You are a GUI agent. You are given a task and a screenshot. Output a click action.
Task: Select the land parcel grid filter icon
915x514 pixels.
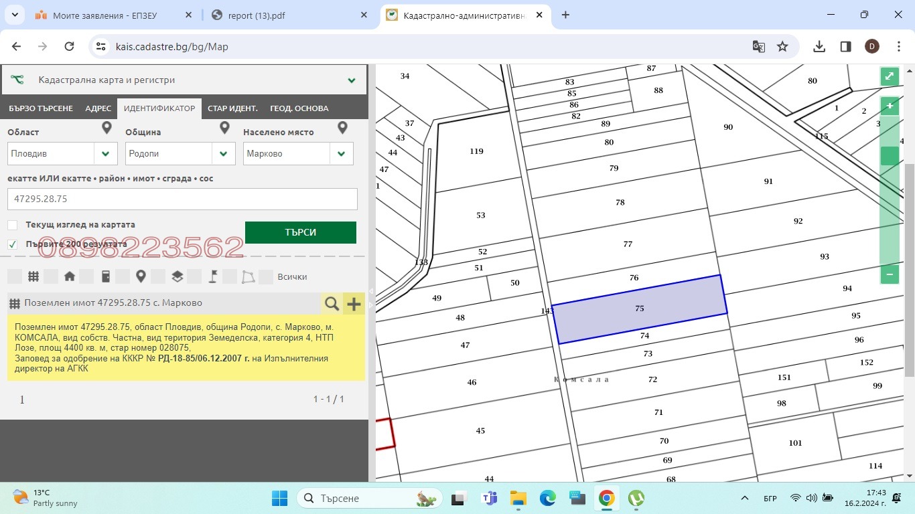[32, 276]
